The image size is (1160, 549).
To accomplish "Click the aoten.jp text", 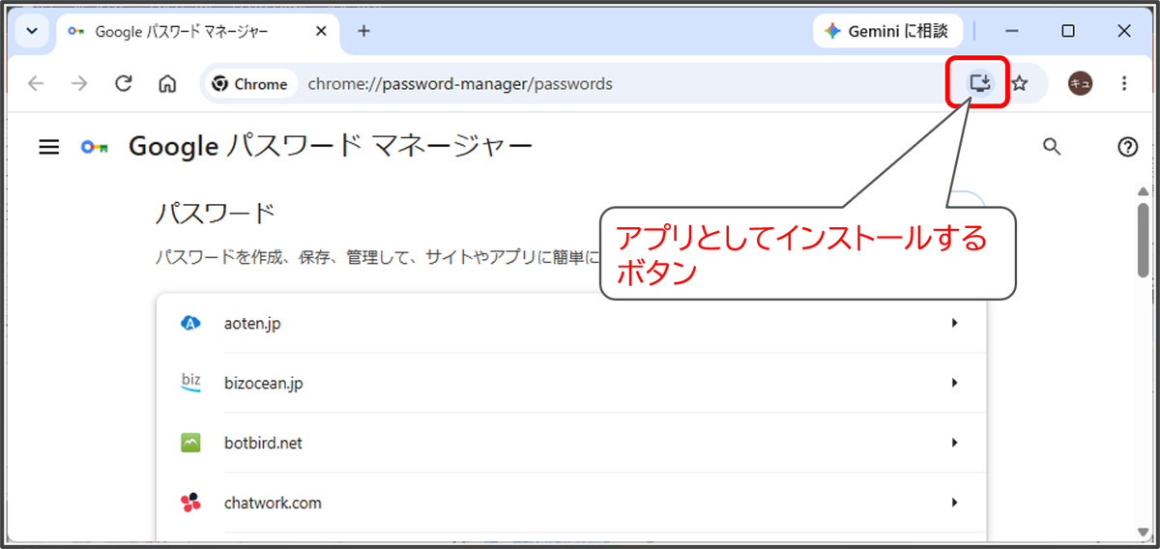I will click(x=252, y=324).
